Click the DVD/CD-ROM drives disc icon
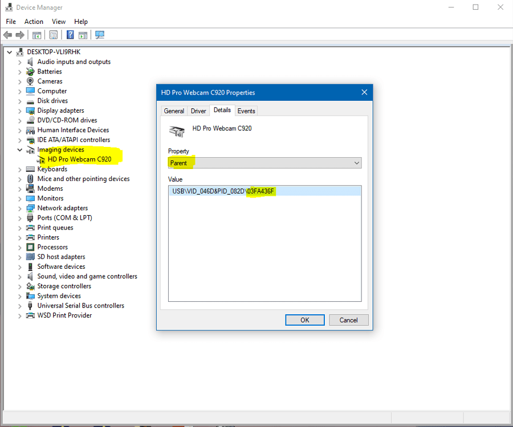The image size is (513, 427). 30,120
